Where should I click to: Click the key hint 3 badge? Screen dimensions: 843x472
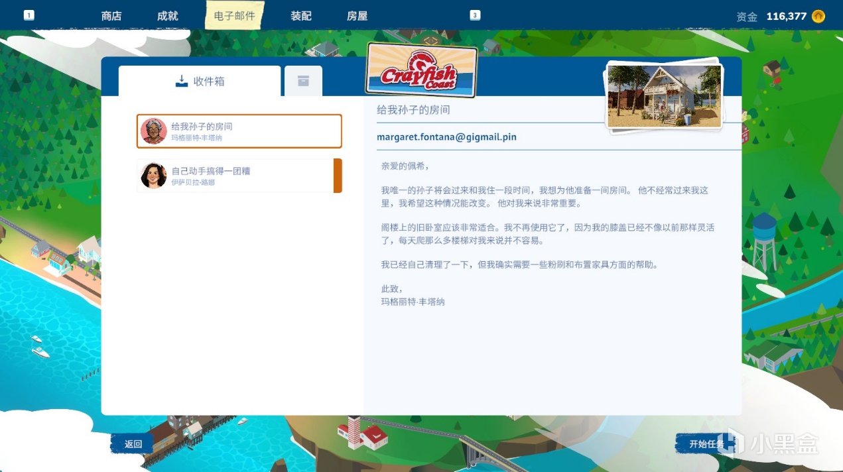(475, 15)
